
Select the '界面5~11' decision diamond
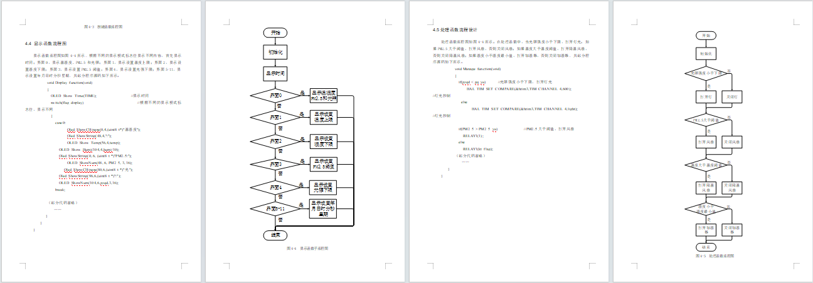click(x=275, y=208)
